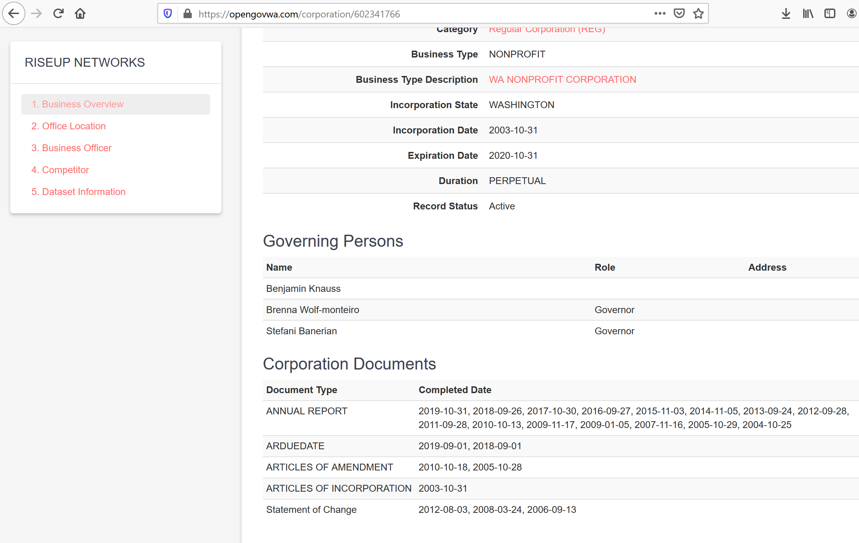Viewport: 859px width, 543px height.
Task: Click the Record Status value Active
Action: (502, 206)
